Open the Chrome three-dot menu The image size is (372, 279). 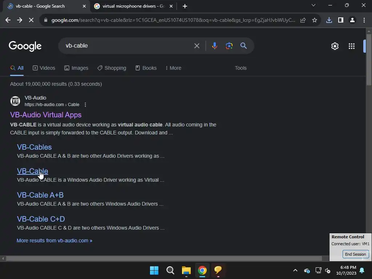[364, 20]
